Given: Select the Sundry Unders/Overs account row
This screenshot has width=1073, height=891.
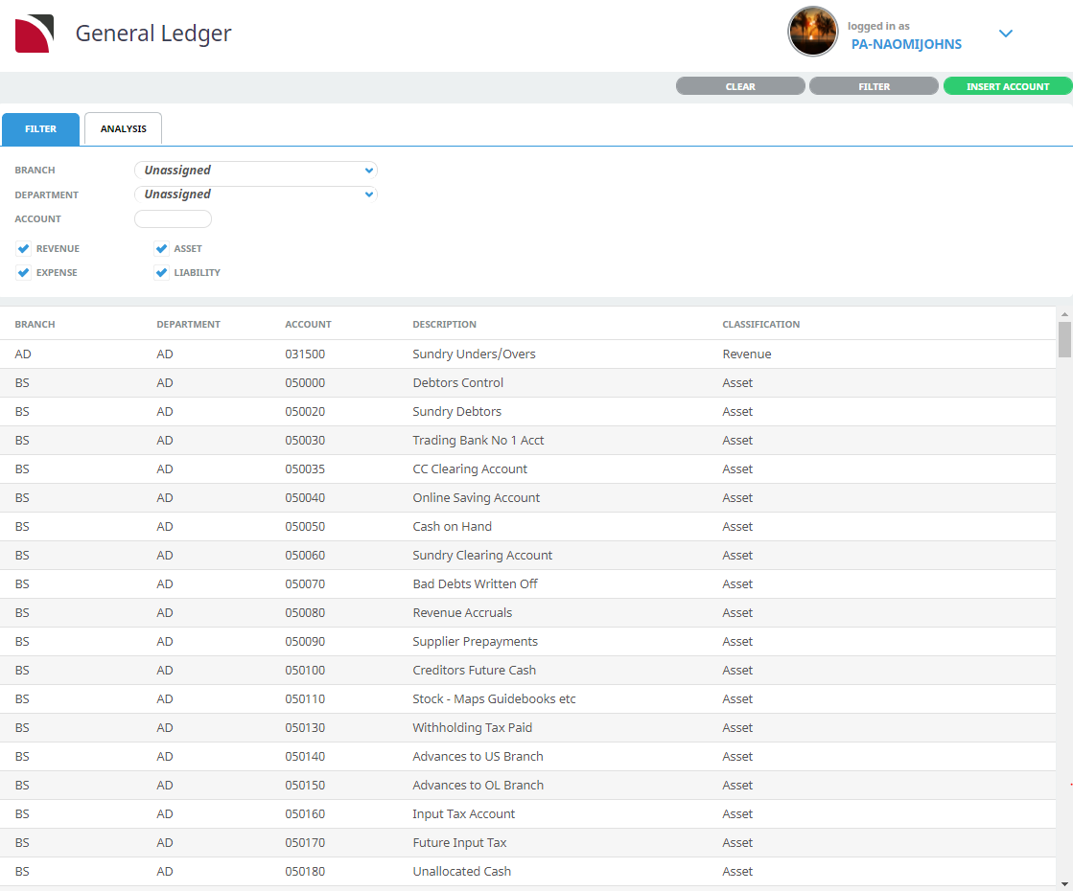Looking at the screenshot, I should click(x=474, y=354).
